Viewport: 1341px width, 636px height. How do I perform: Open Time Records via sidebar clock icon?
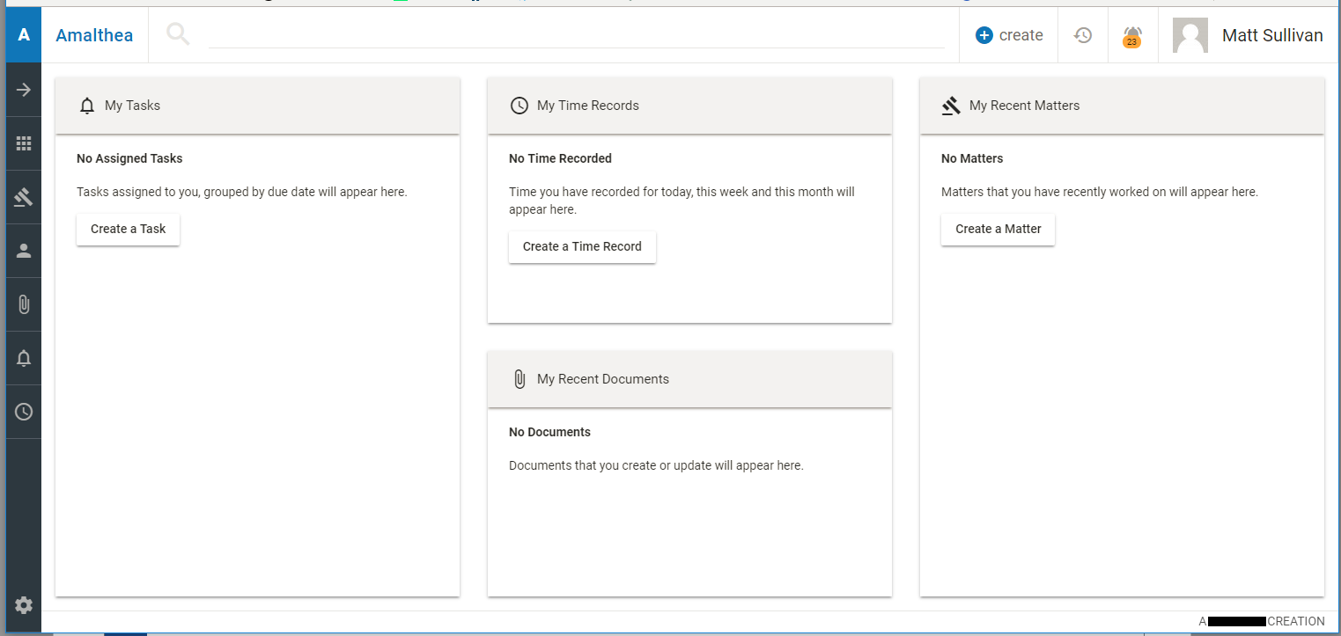[24, 412]
